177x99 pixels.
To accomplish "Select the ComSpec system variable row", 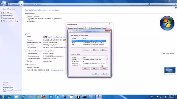I will 88,59.
